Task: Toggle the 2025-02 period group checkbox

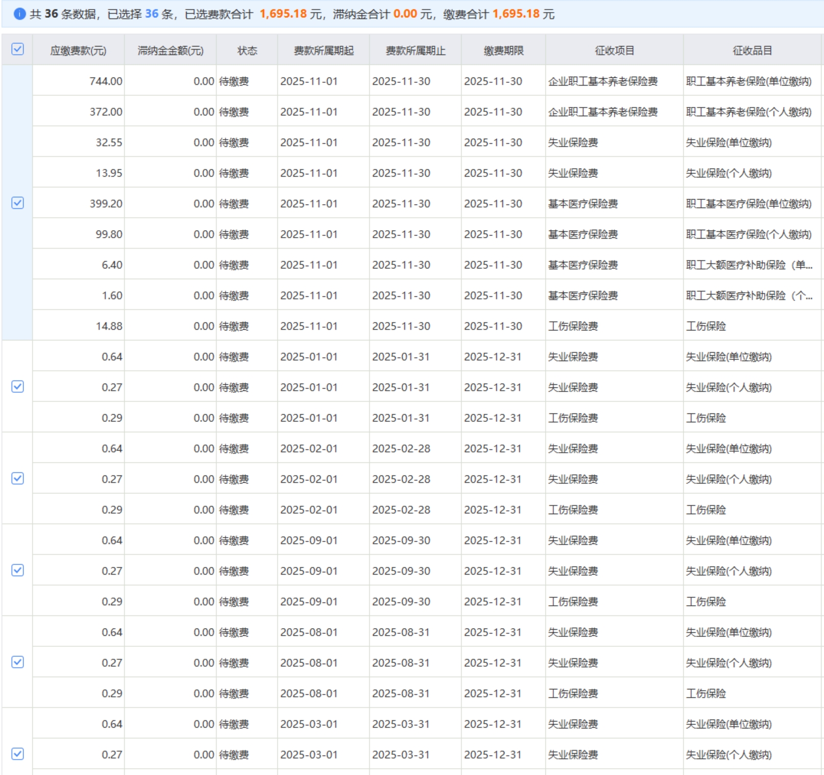Action: tap(17, 479)
